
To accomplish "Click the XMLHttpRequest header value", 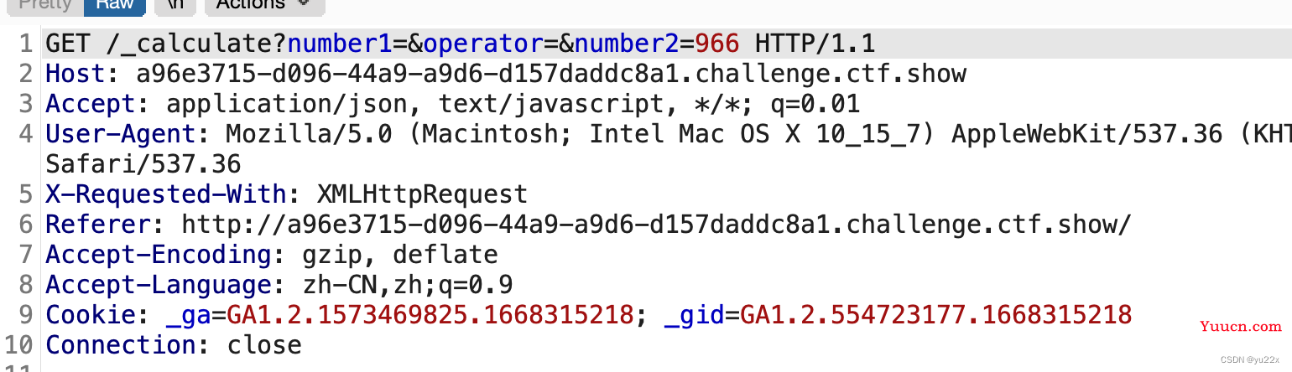I will point(423,194).
